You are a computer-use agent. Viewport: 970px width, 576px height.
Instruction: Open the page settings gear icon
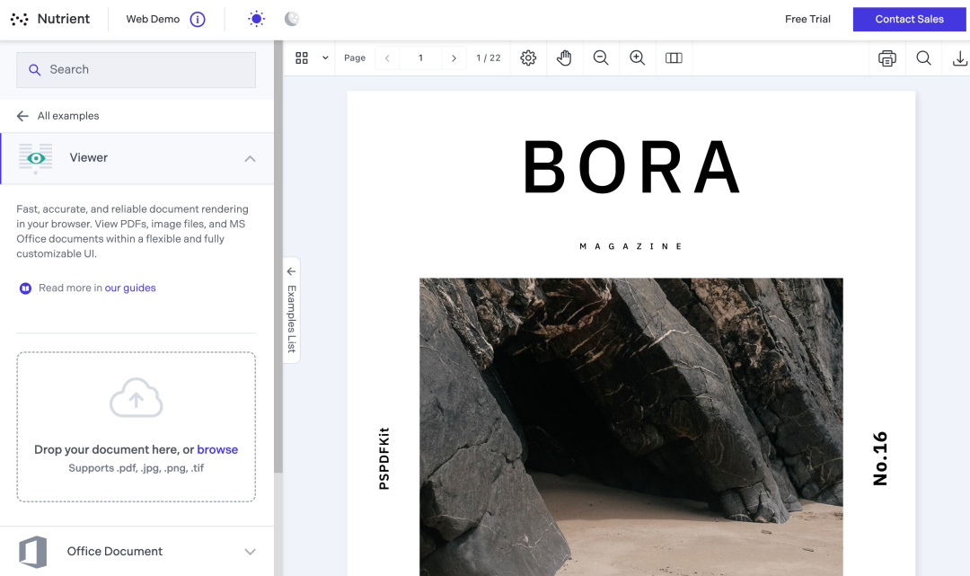pyautogui.click(x=528, y=58)
